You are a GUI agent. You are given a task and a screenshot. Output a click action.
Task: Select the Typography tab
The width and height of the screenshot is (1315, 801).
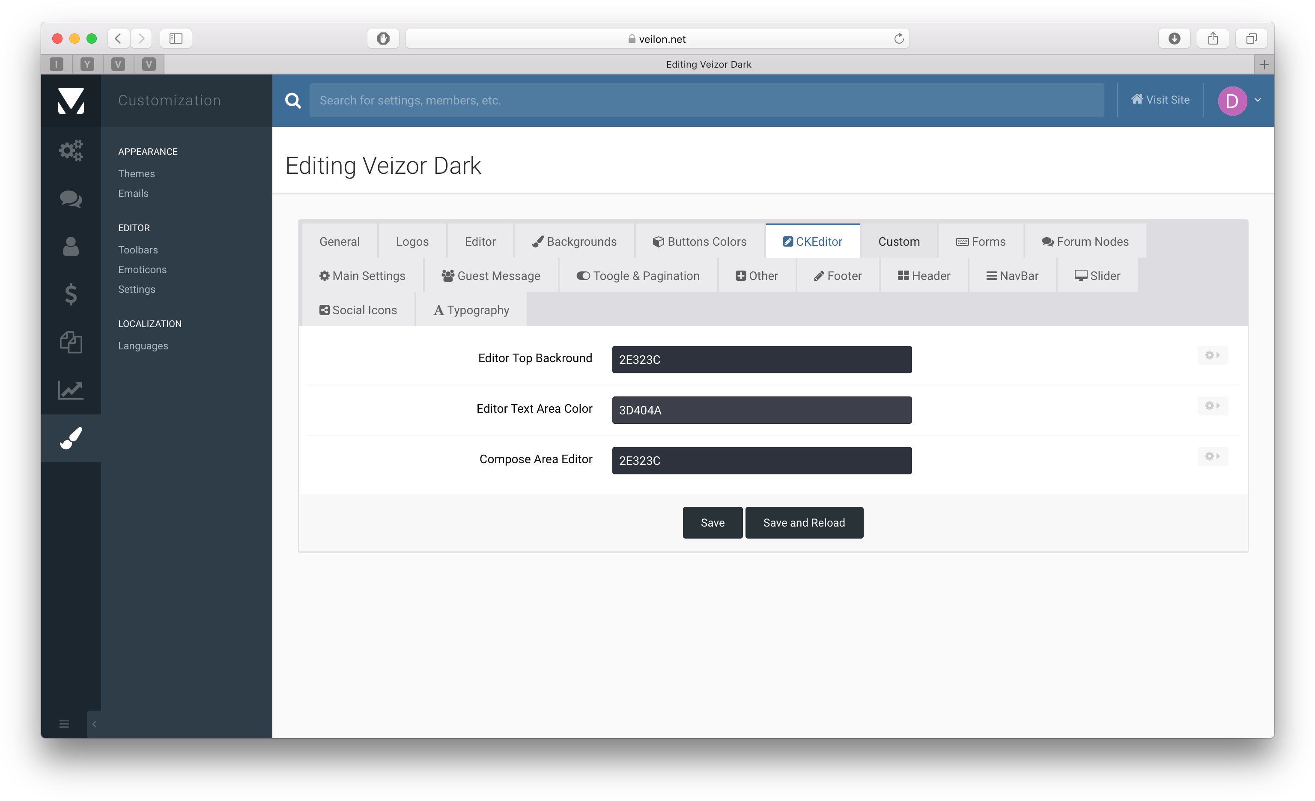471,310
